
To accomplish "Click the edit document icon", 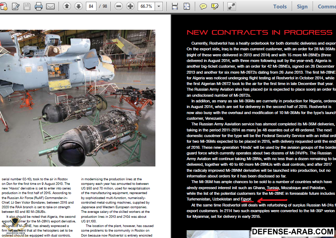I will click(x=16, y=6).
